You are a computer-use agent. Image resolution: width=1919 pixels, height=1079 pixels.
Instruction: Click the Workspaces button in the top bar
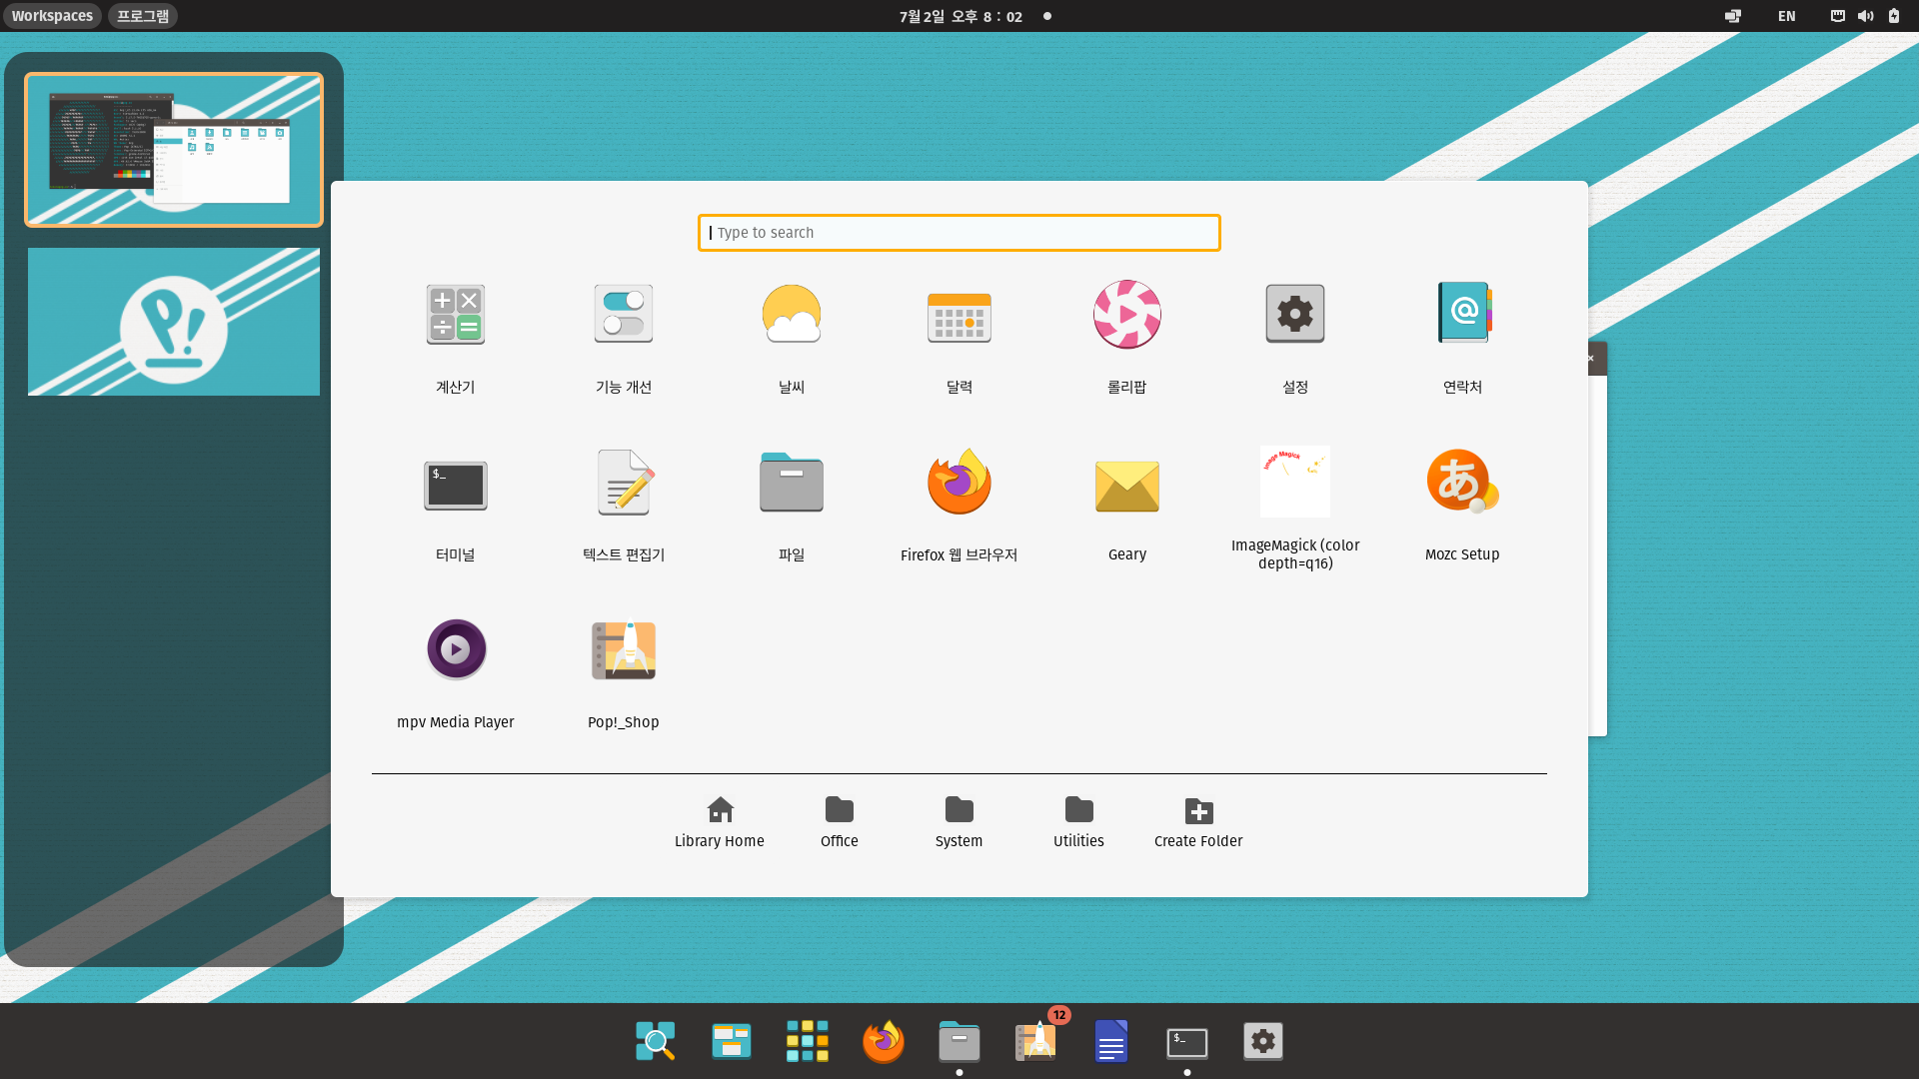coord(52,16)
